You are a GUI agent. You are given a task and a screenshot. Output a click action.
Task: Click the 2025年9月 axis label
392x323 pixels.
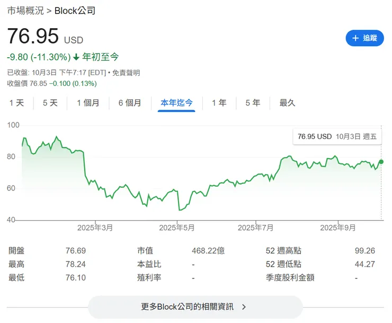(x=338, y=228)
